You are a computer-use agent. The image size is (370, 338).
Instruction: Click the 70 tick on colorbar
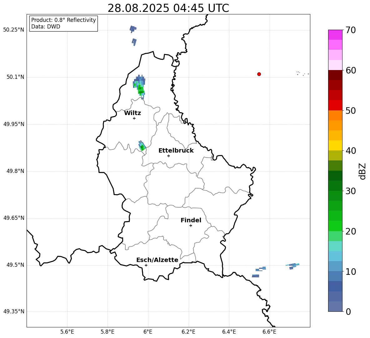pos(351,30)
